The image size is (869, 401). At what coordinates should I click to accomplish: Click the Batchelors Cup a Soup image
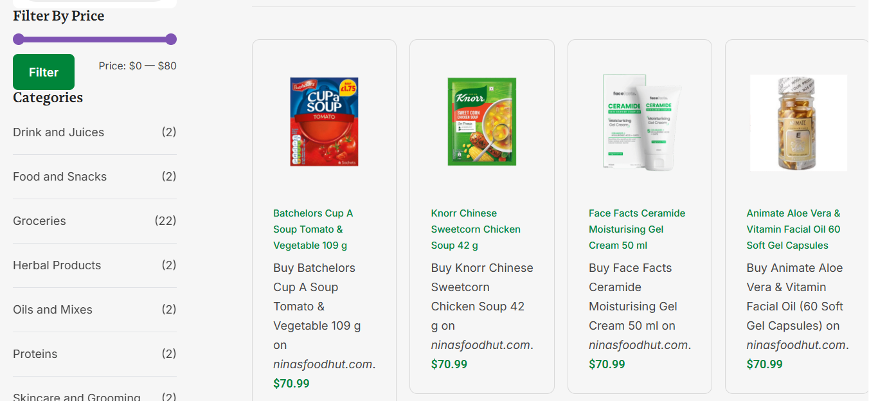(324, 122)
